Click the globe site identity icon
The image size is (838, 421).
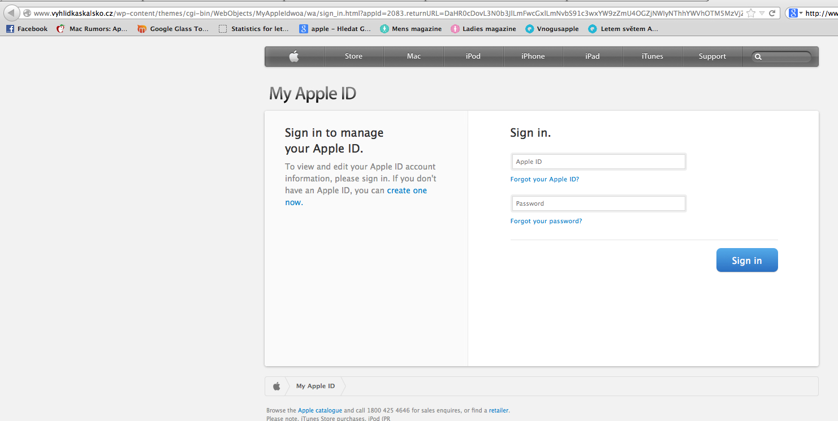(27, 13)
